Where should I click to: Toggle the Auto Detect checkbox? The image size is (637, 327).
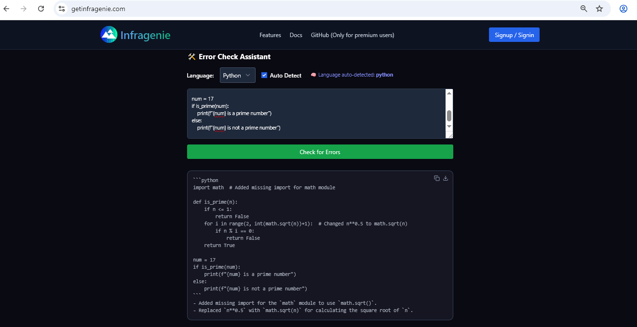click(x=264, y=75)
